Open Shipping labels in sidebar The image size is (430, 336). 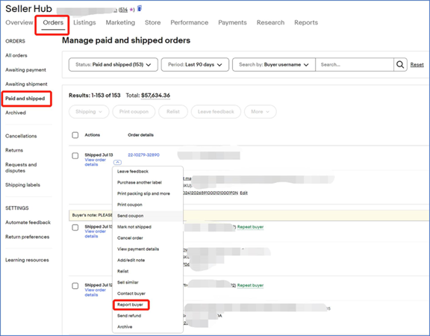[22, 185]
